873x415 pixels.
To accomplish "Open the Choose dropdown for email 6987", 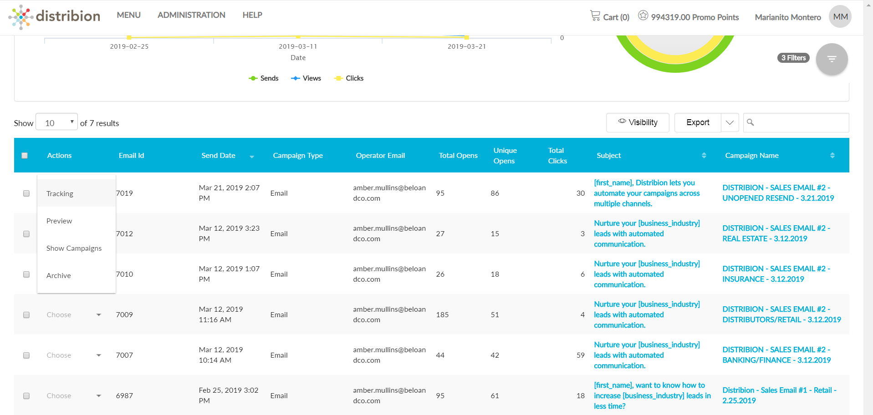I will (x=74, y=396).
